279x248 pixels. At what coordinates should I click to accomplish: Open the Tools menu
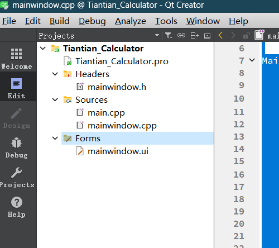tap(166, 21)
